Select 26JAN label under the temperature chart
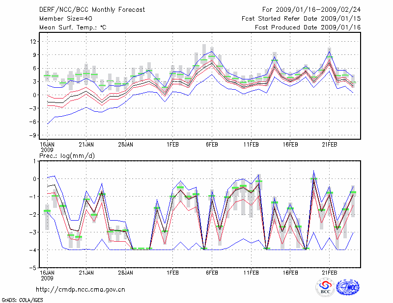Screen dimensions: 393x303 pos(125,144)
